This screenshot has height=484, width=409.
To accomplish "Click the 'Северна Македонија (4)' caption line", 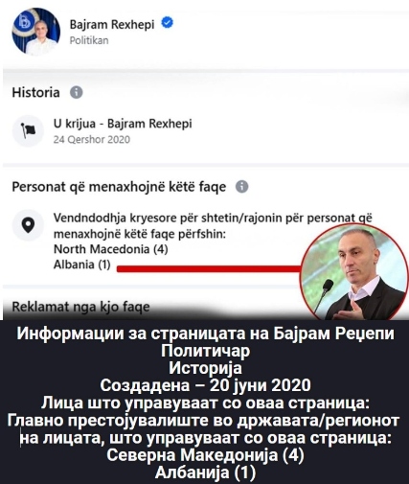I will click(x=205, y=454).
